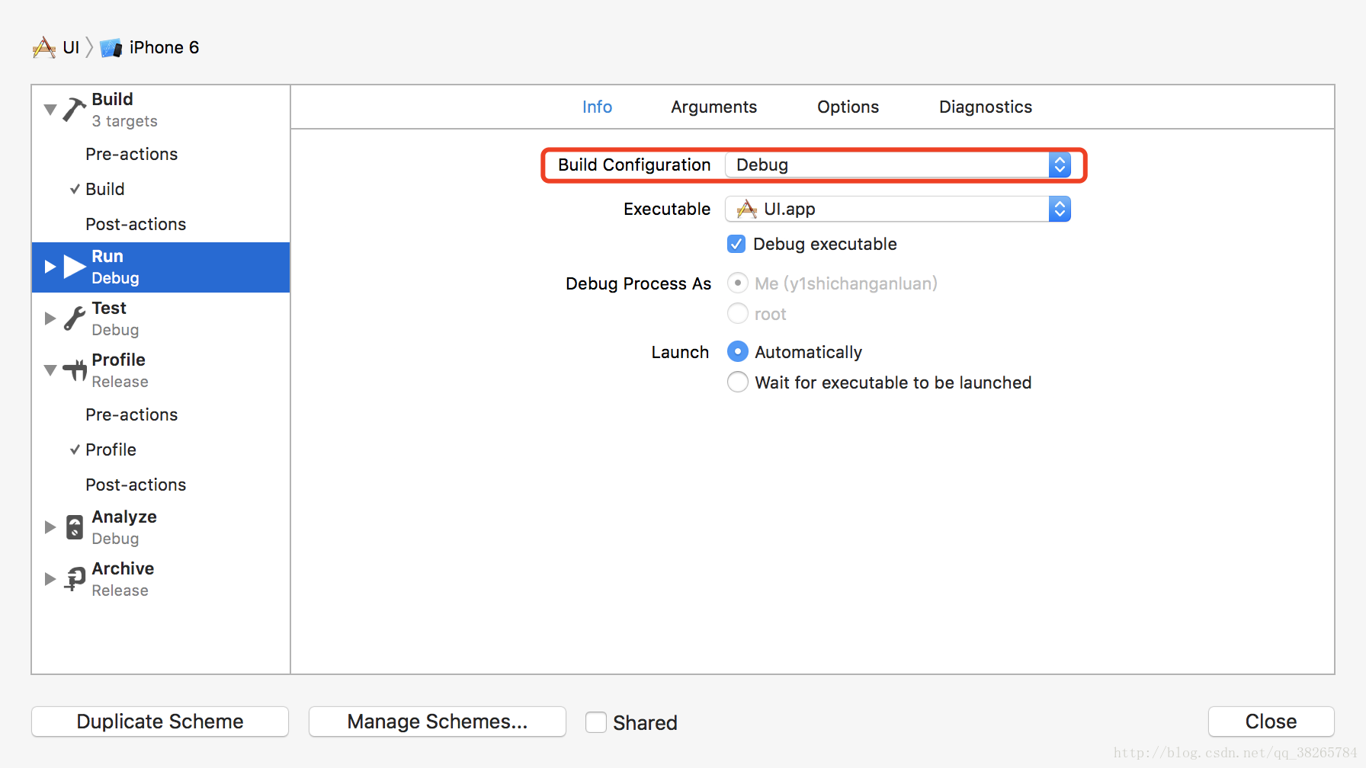1366x768 pixels.
Task: Choose Wait for executable to be launched
Action: click(738, 382)
